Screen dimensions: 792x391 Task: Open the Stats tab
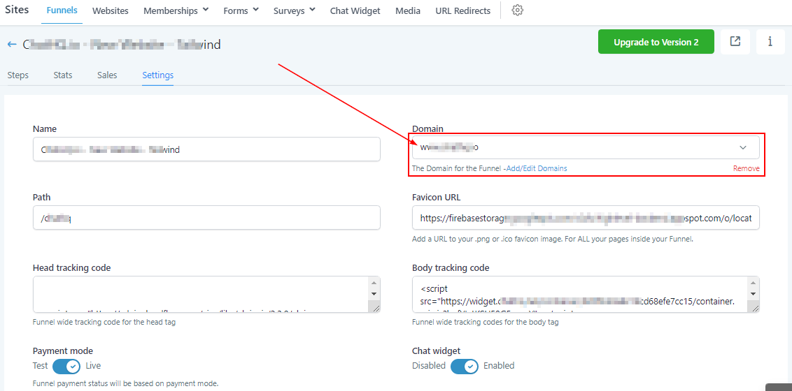(63, 75)
